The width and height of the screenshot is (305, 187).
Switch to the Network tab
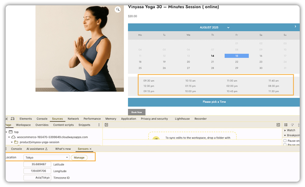[73, 119]
